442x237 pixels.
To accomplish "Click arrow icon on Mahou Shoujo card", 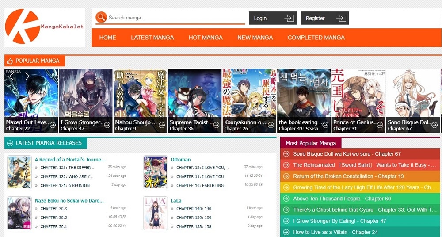I will tap(162, 125).
